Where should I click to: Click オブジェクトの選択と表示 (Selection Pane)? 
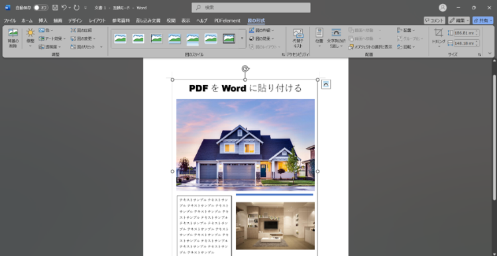pos(370,46)
